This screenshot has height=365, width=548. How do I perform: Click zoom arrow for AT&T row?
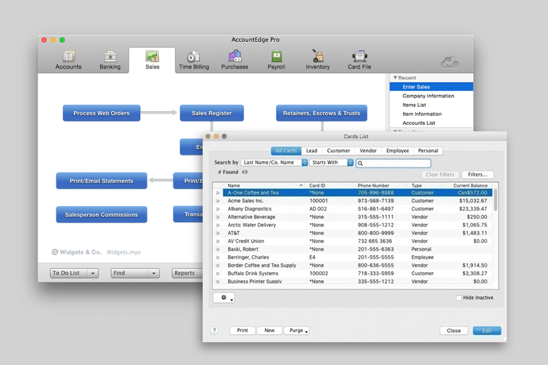click(217, 233)
